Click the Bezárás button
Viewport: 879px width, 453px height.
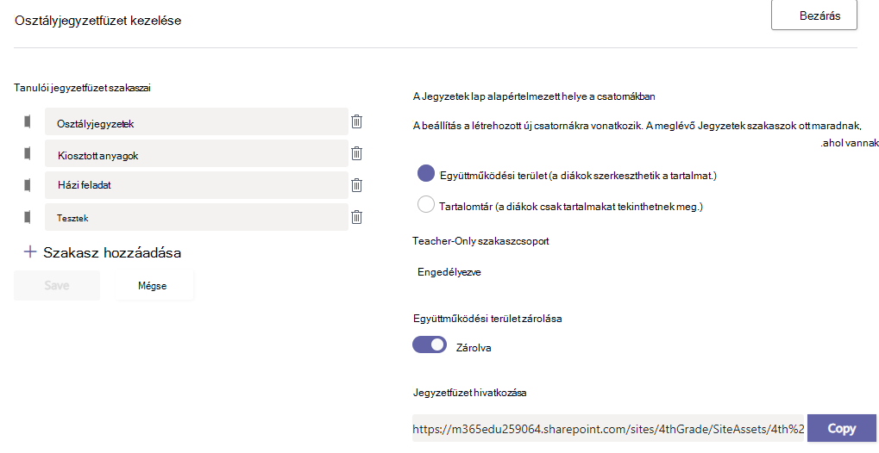(x=814, y=16)
